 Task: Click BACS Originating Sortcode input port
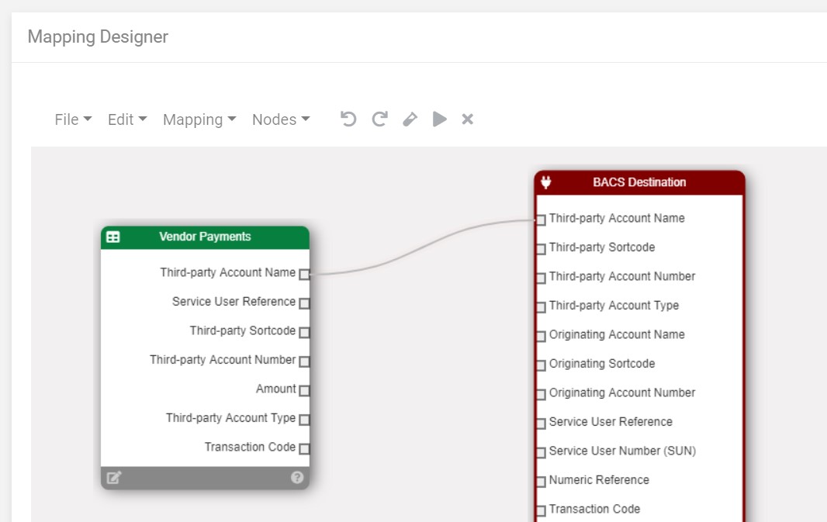[x=541, y=365]
